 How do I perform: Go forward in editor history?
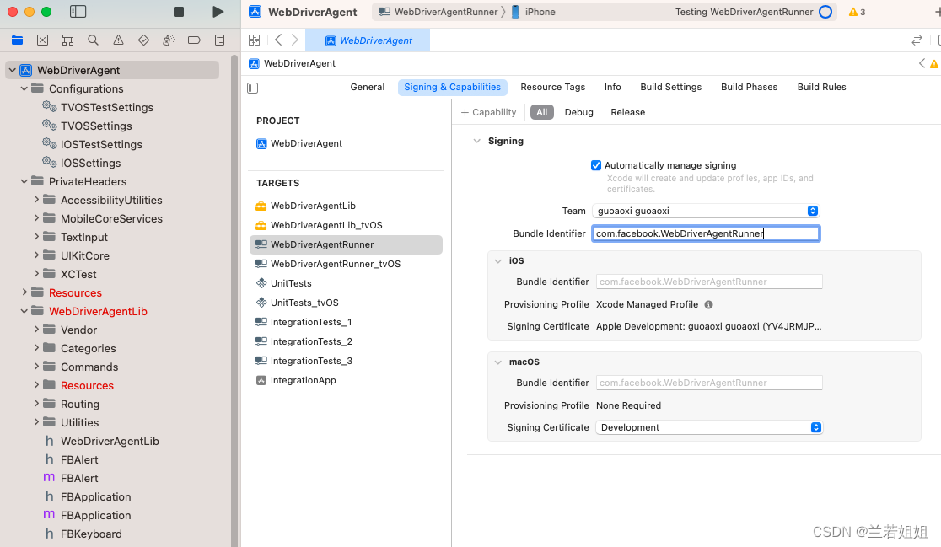coord(294,40)
